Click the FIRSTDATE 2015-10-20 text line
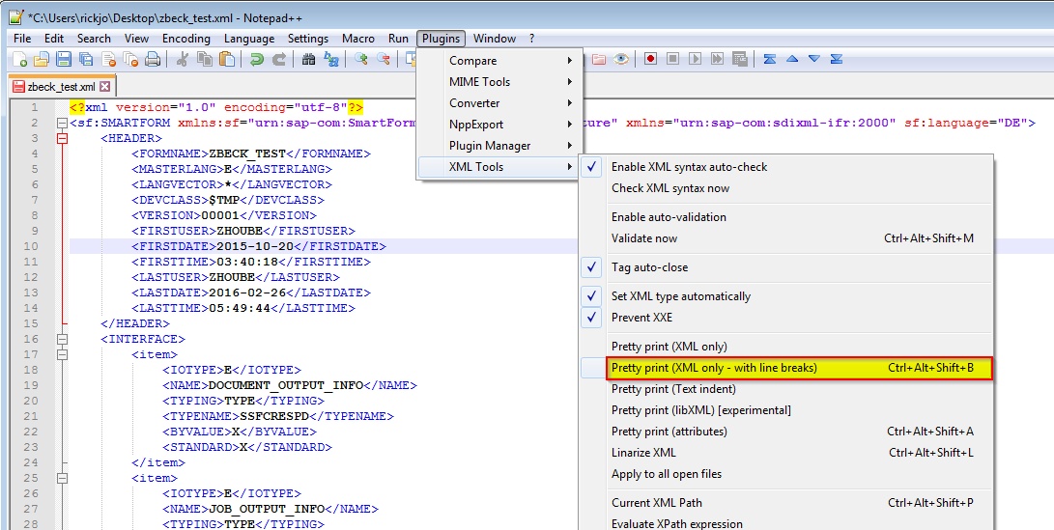Screen dimensions: 1054x530 click(x=259, y=246)
